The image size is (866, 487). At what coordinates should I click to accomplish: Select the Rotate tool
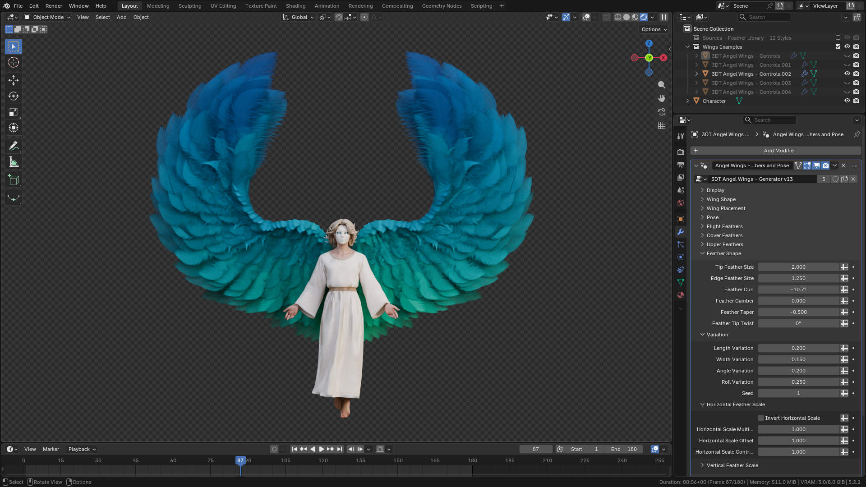(x=14, y=96)
